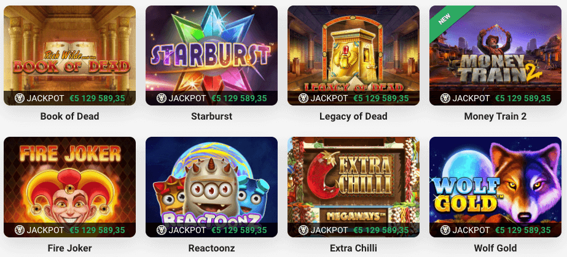This screenshot has height=257, width=567.
Task: Launch the Starburst slot thumbnail
Action: [x=211, y=55]
